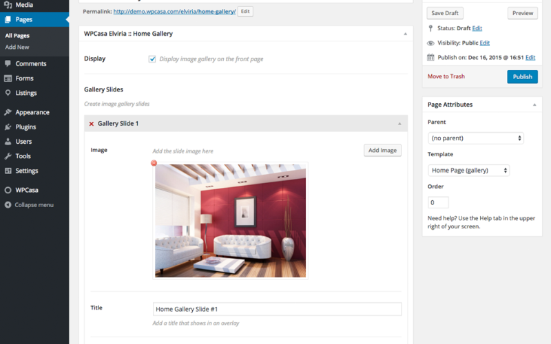Click the Add Image button
This screenshot has height=344, width=551.
tap(382, 151)
